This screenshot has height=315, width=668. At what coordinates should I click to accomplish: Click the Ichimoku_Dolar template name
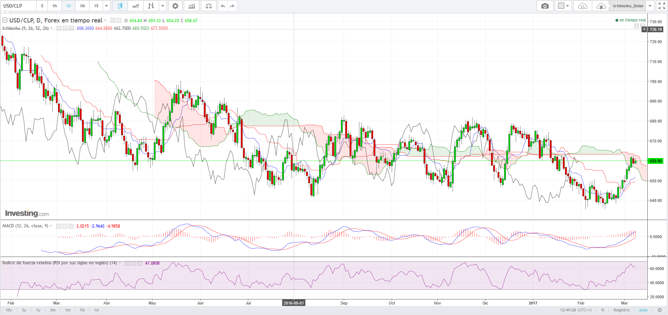(628, 6)
